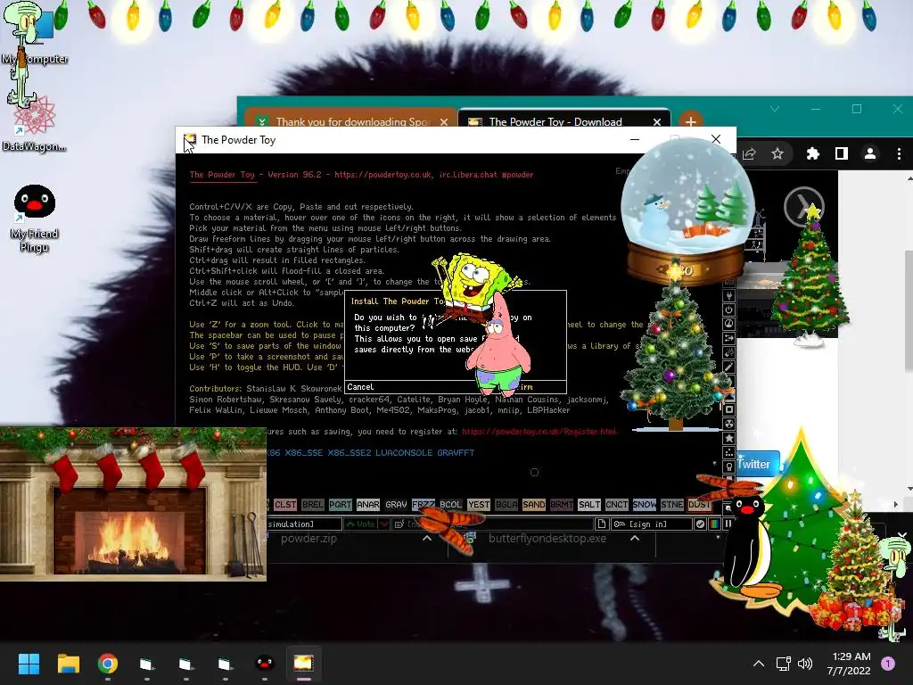Select the SALT element
The height and width of the screenshot is (685, 913).
(x=589, y=505)
